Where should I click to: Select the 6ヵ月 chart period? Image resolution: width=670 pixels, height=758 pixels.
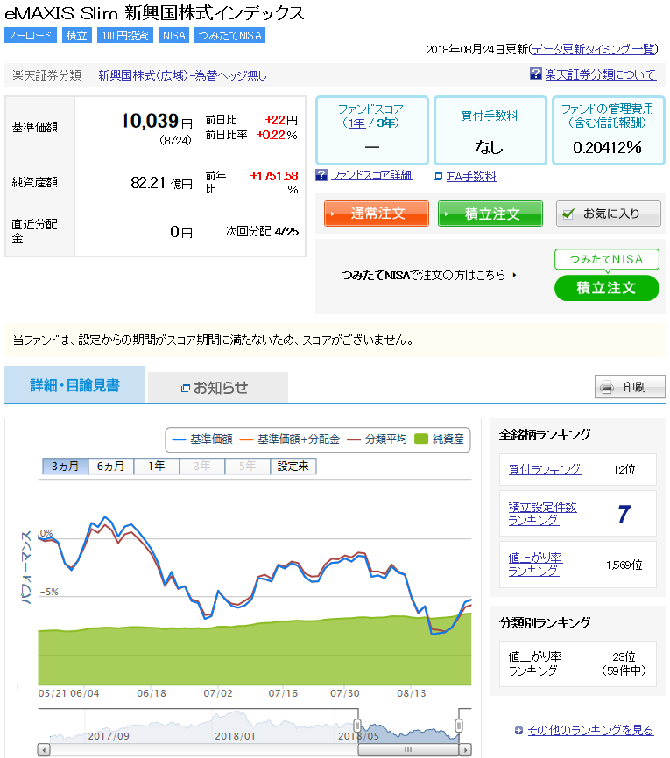click(x=110, y=466)
